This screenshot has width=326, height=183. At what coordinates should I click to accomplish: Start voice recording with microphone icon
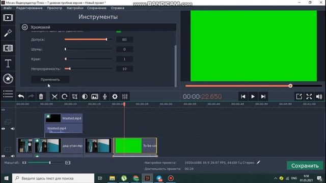pos(105,97)
